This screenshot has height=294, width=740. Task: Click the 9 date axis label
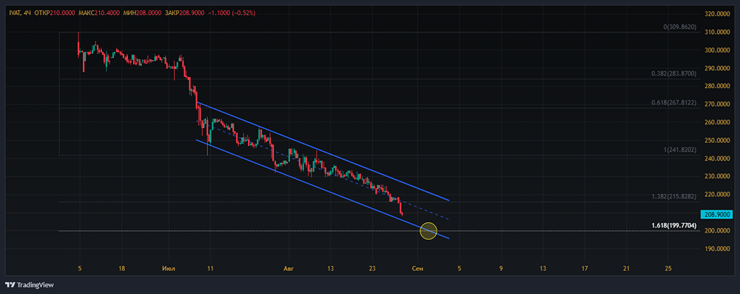501,269
